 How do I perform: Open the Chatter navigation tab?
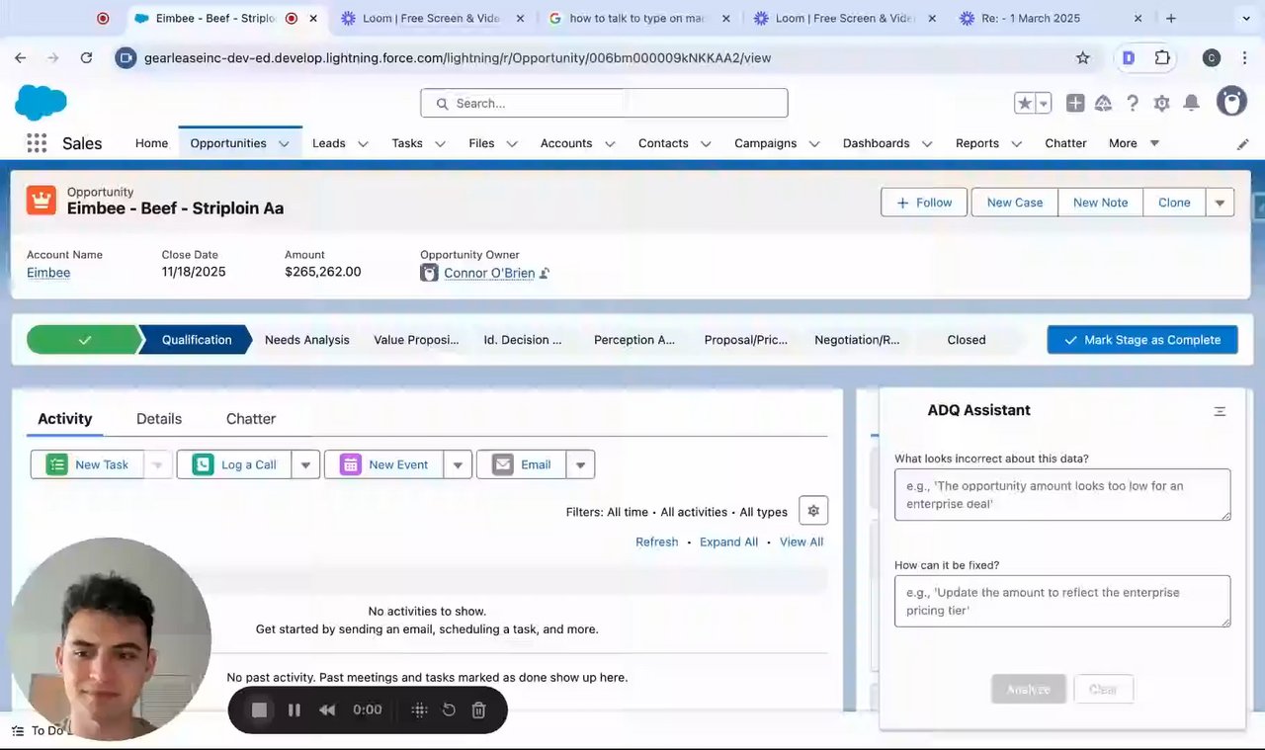1065,143
